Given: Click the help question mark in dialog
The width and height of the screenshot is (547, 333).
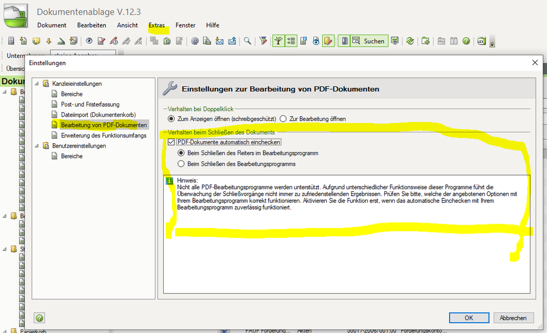Looking at the screenshot, I should [39, 318].
